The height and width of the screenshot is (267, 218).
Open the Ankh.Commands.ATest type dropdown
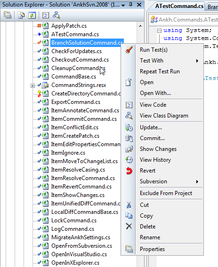click(184, 20)
